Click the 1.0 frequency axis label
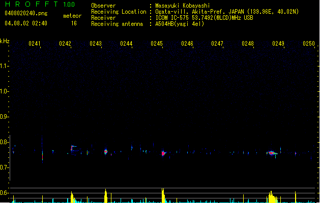The image size is (320, 203). point(4,91)
